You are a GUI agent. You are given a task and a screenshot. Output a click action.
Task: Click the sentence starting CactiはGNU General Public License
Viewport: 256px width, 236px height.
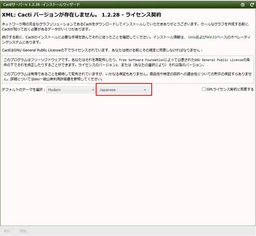pos(102,50)
